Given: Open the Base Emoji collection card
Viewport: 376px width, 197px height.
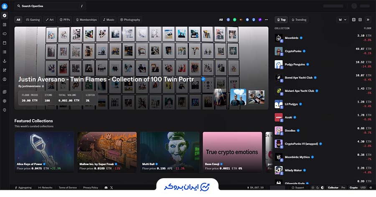Looking at the screenshot, I should click(x=232, y=152).
